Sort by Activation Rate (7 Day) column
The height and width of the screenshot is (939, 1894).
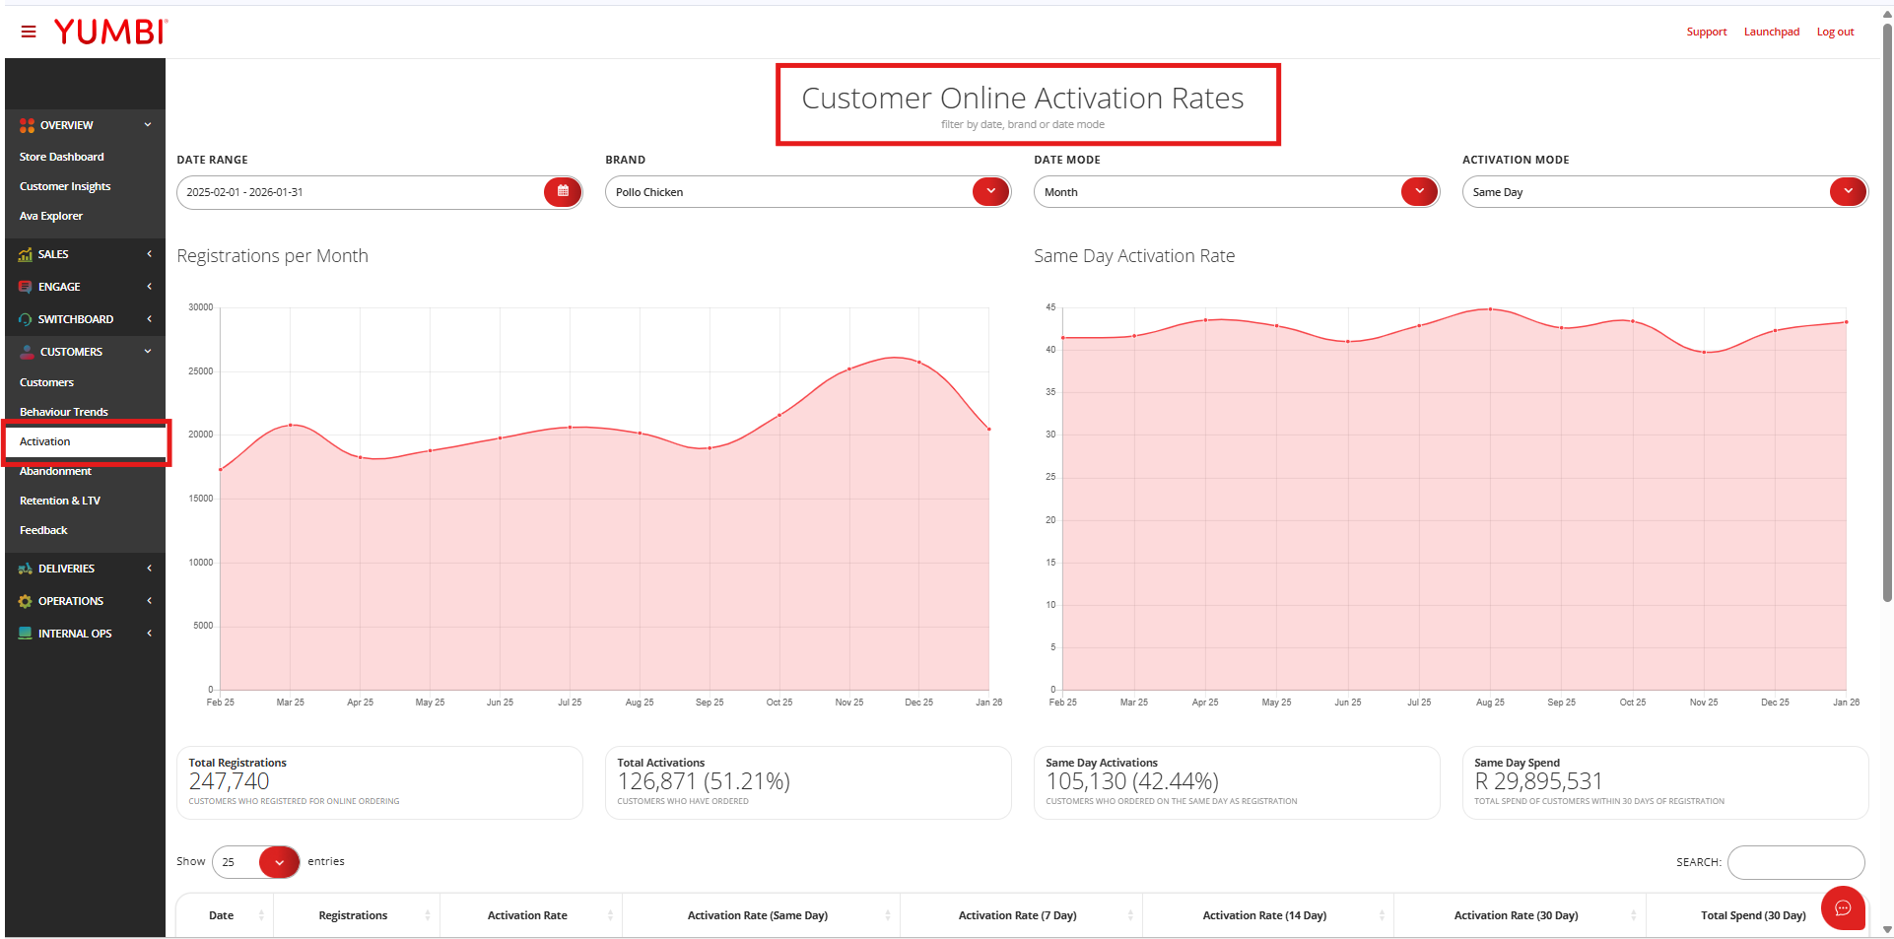click(1019, 915)
